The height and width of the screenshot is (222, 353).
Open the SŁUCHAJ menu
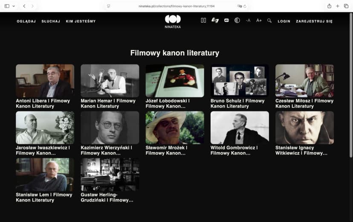pos(51,21)
